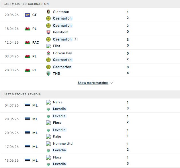
Task: Click the advancing arrow icon beside Caernarfon
Action: tap(76, 39)
